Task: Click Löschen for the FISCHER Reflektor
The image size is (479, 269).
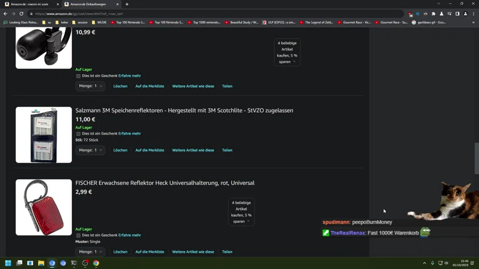Action: point(120,252)
